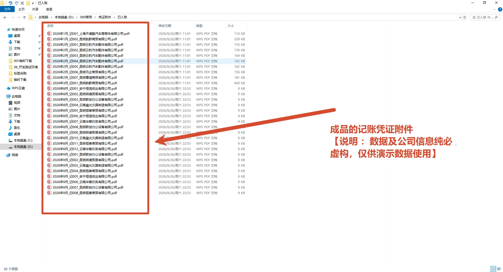This screenshot has height=272, width=503.
Task: Switch to details view icon in status bar
Action: (494, 269)
